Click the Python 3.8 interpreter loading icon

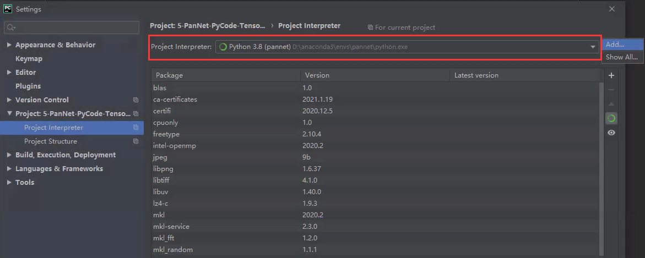tap(223, 47)
